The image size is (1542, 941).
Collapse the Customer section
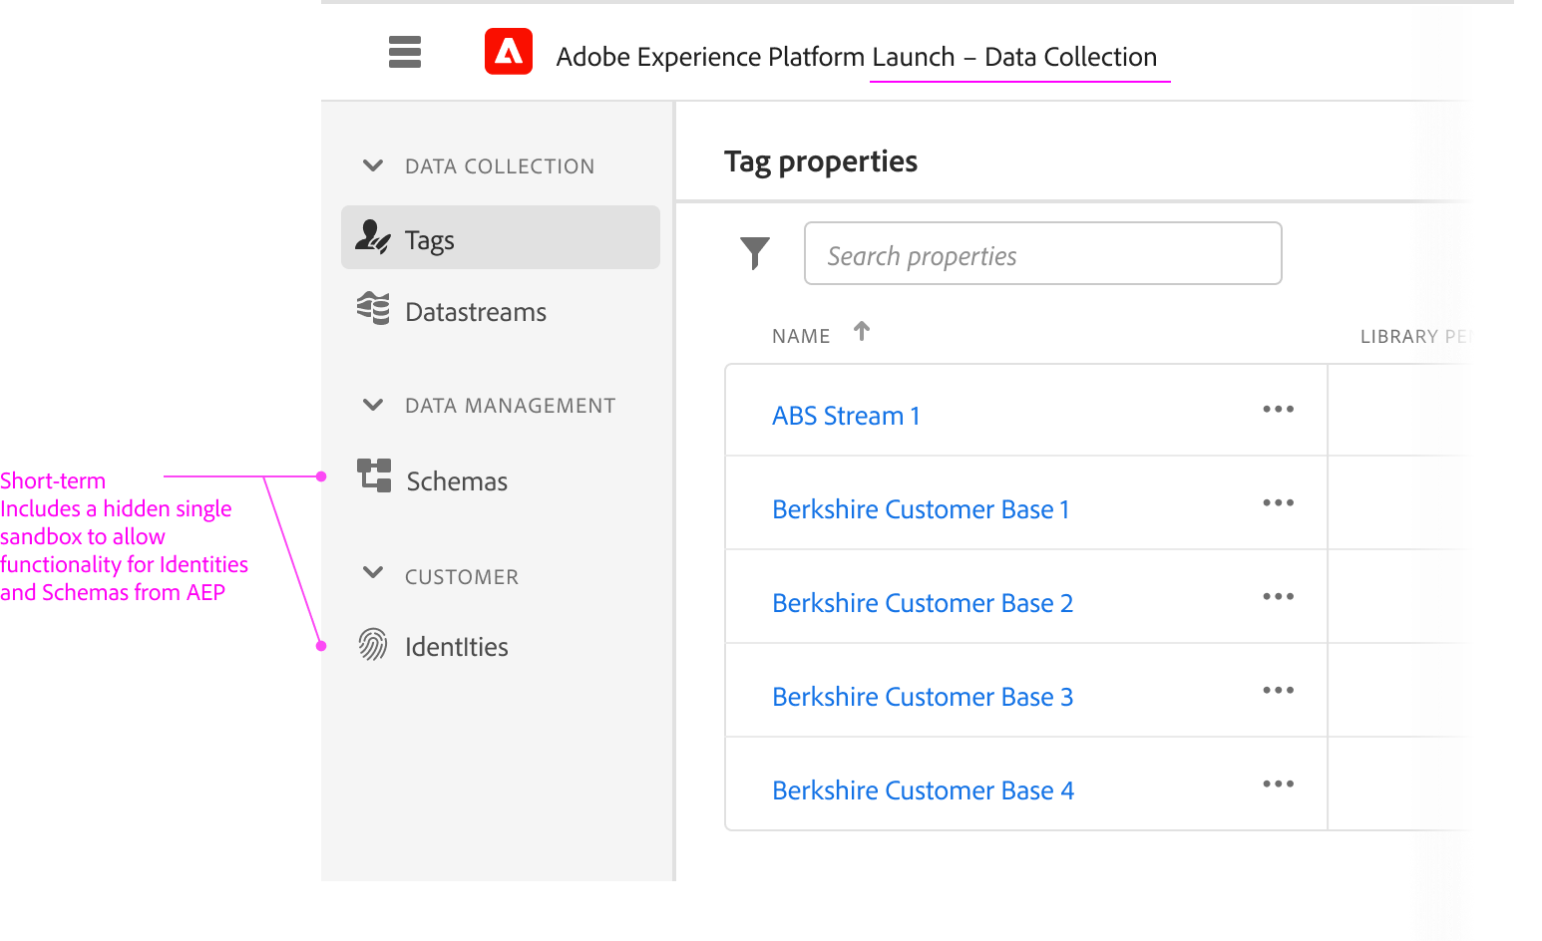pyautogui.click(x=373, y=572)
